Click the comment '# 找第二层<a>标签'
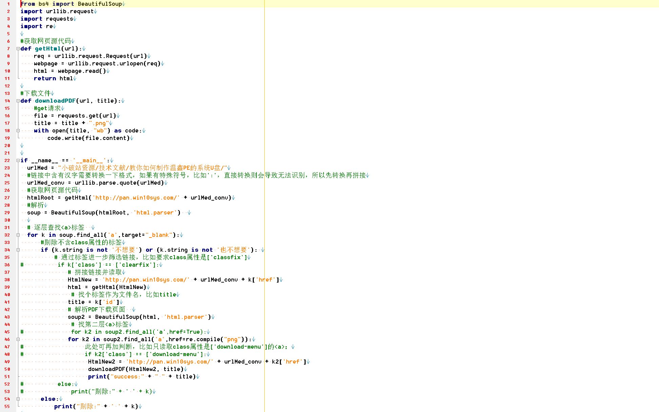Screen dimensions: 659x412 [100, 324]
